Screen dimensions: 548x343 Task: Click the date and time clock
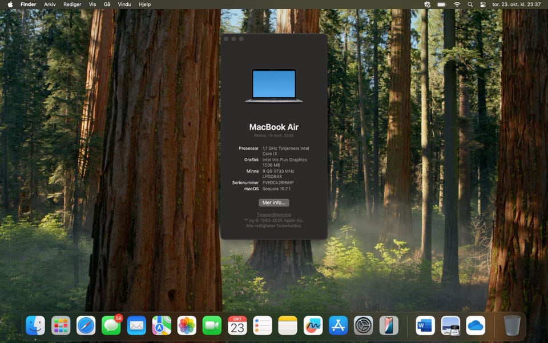[516, 5]
